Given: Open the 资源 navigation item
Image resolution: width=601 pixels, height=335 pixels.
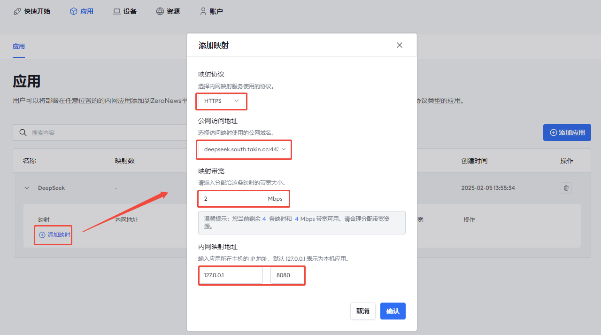Looking at the screenshot, I should point(168,11).
